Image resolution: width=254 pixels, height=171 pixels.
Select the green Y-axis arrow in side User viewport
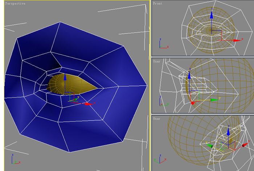214,100
